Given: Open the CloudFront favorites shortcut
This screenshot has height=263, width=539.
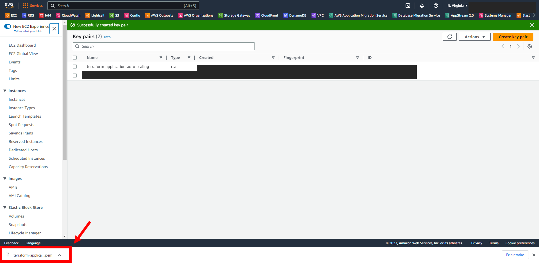Looking at the screenshot, I should [x=267, y=15].
